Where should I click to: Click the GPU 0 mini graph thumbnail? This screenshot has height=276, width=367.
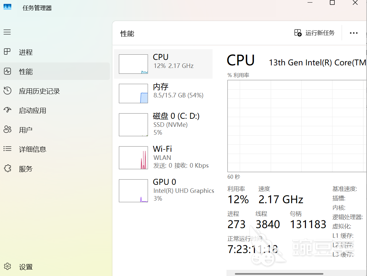click(133, 191)
